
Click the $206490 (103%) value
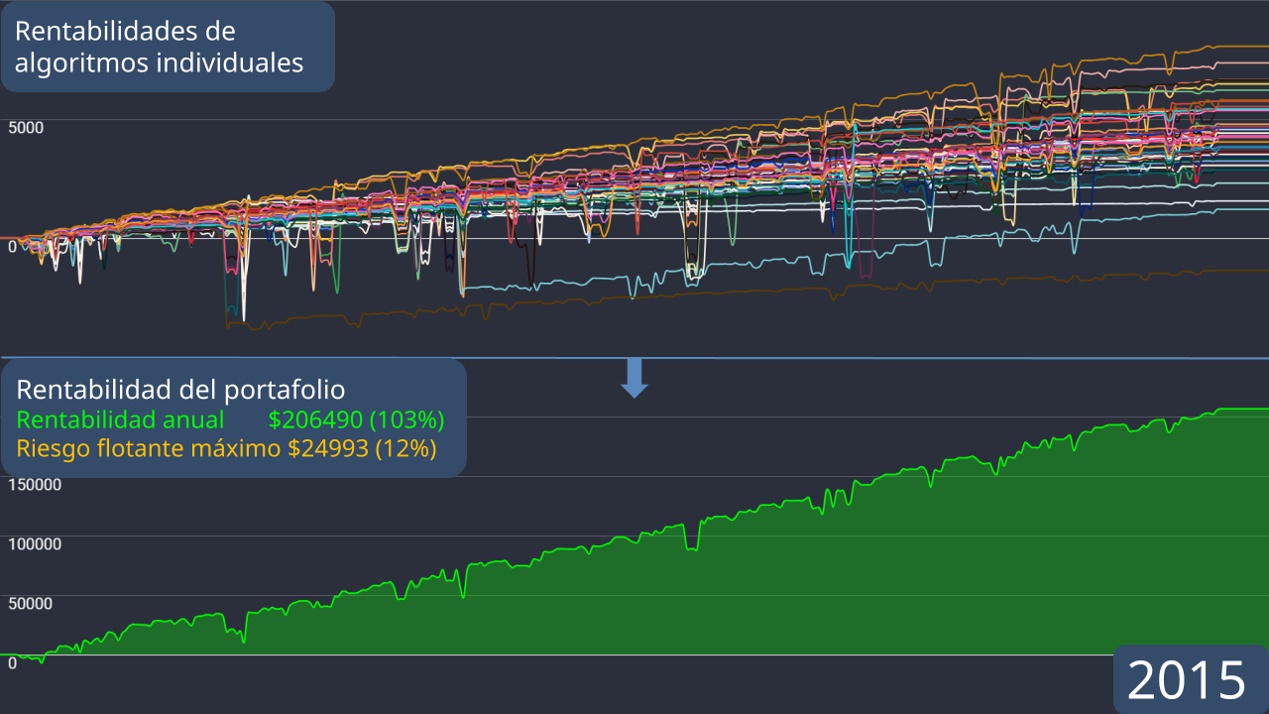[x=356, y=419]
